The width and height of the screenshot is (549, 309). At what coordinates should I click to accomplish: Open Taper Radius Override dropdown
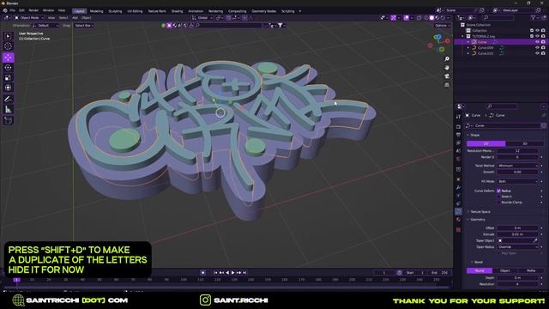tap(517, 246)
